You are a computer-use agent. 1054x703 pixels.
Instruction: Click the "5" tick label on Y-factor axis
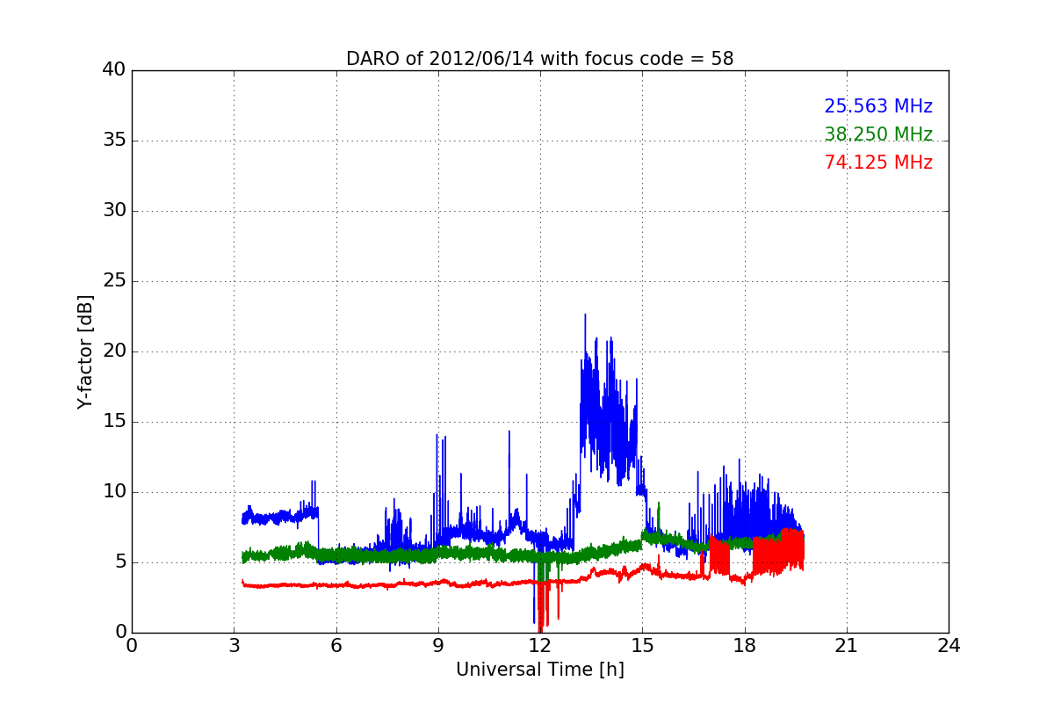[120, 562]
